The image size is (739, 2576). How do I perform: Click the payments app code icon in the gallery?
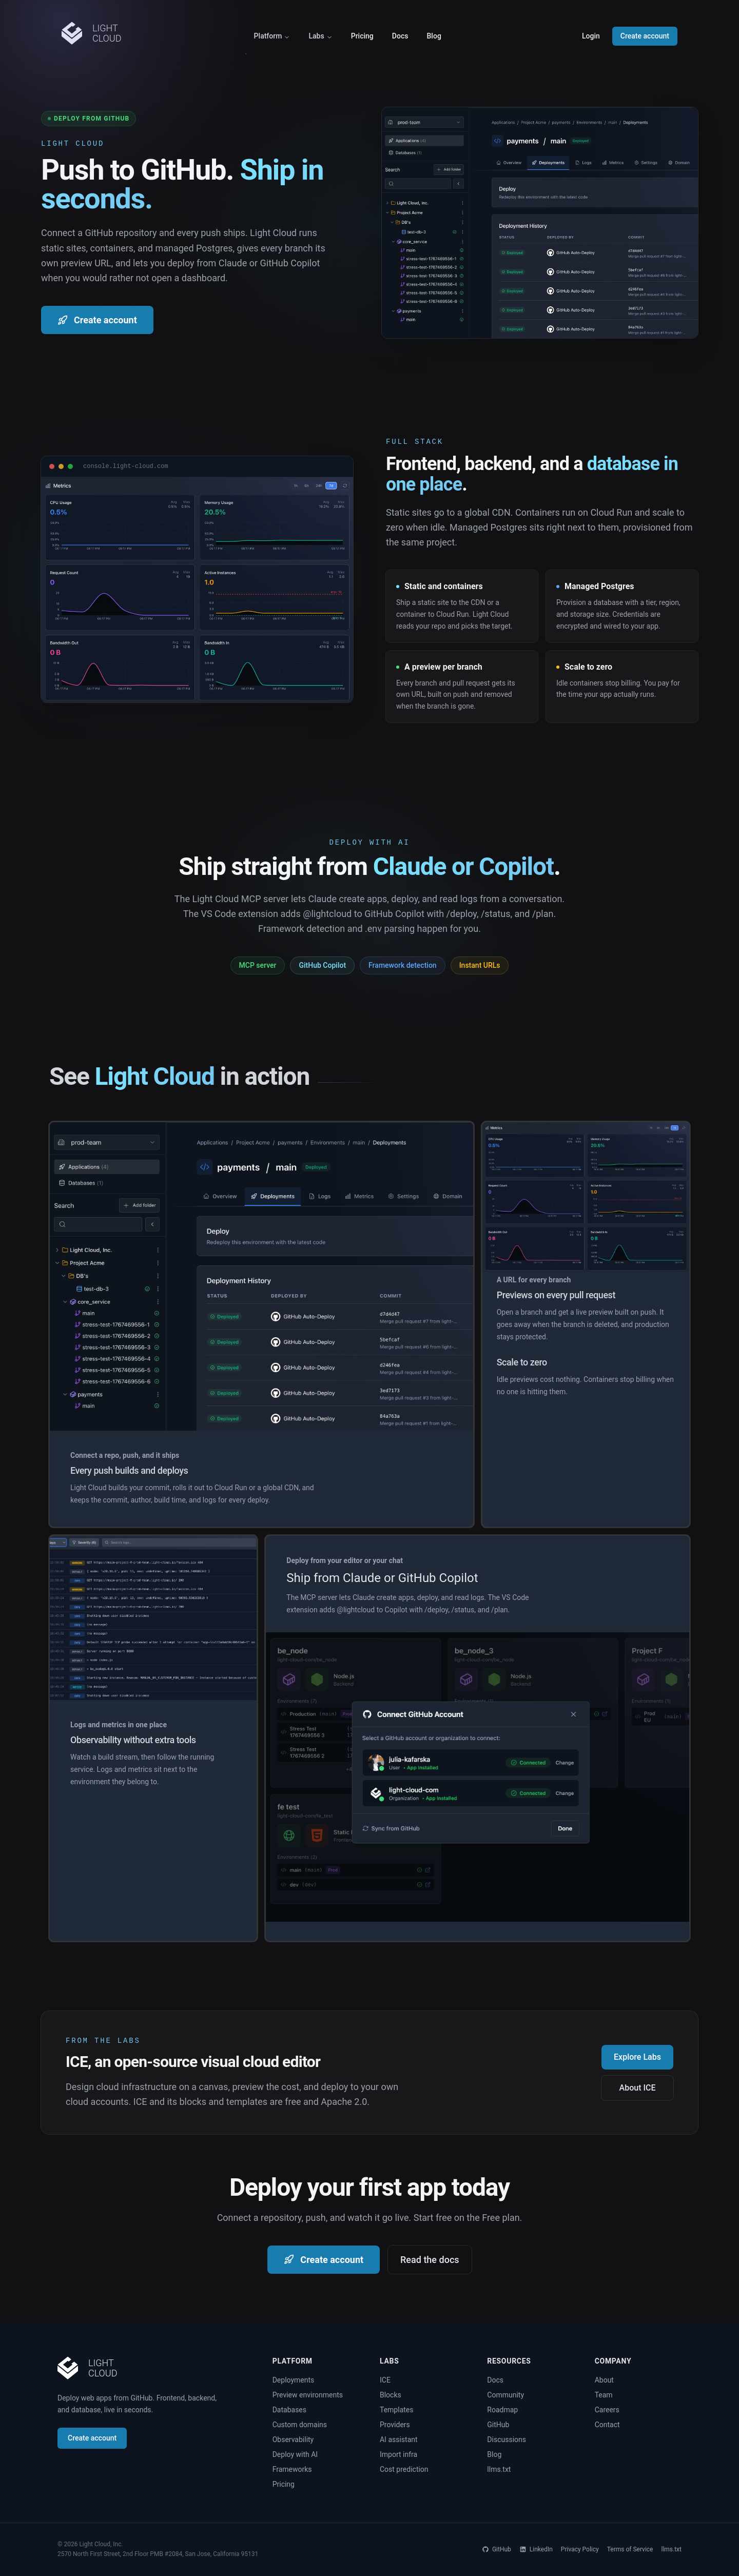(x=204, y=1167)
